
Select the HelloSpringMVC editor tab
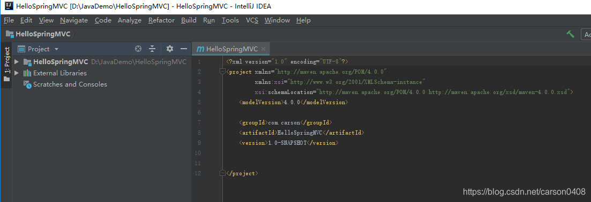click(x=231, y=49)
